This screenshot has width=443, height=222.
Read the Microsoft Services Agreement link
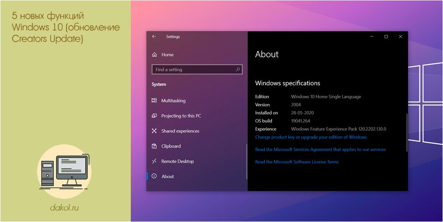[320, 149]
